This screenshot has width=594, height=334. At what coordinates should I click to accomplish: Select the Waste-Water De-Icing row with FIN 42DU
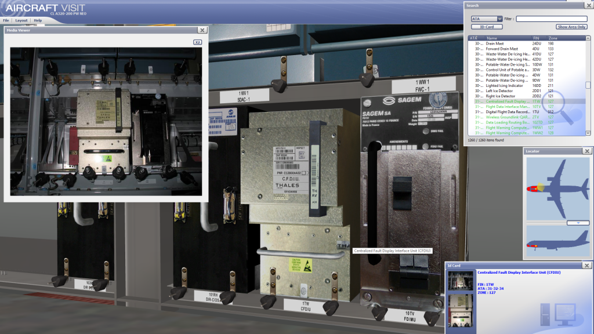(527, 60)
